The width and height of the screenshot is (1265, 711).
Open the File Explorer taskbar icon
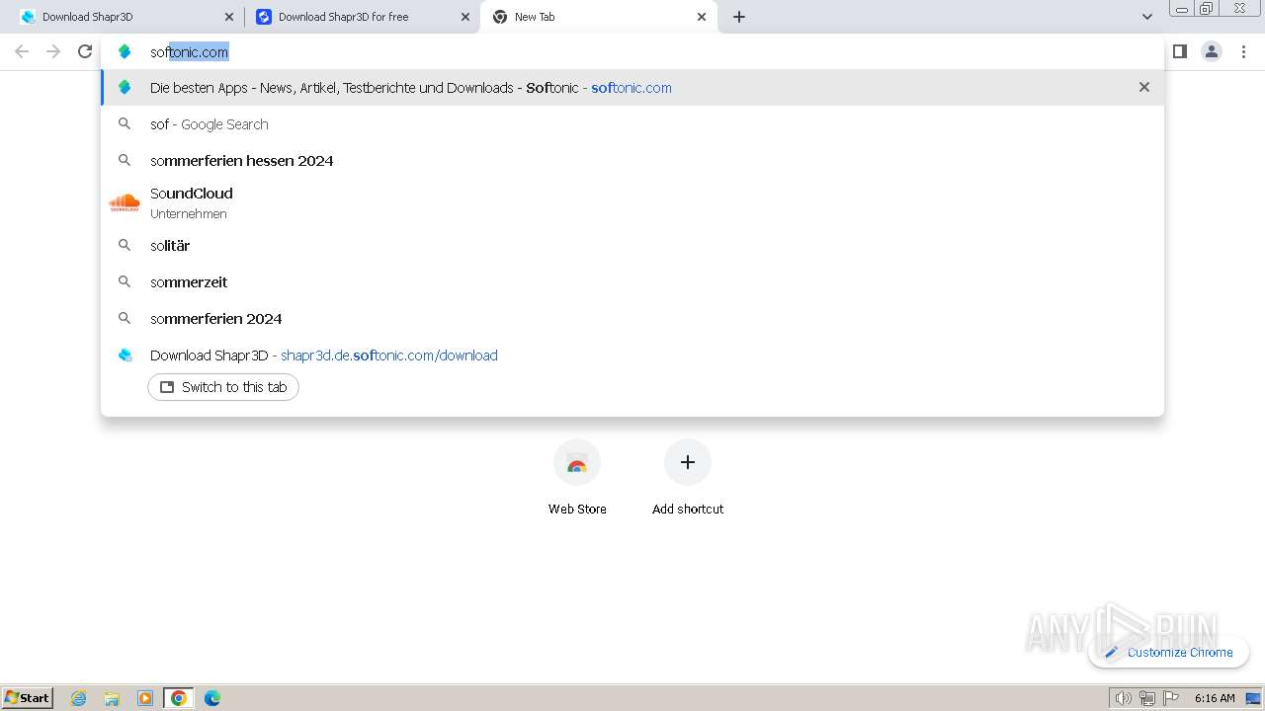tap(112, 698)
